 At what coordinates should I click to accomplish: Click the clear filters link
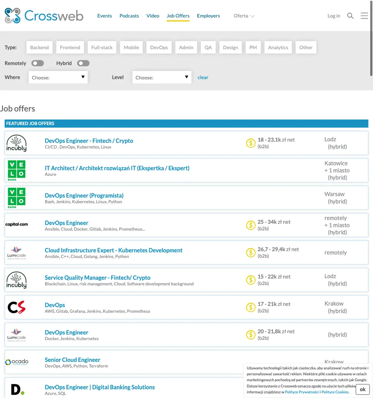[203, 77]
